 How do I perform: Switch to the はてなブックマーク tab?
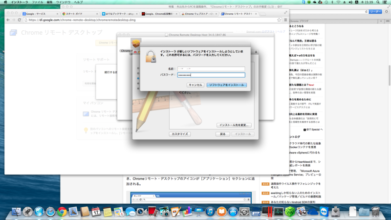click(x=120, y=14)
